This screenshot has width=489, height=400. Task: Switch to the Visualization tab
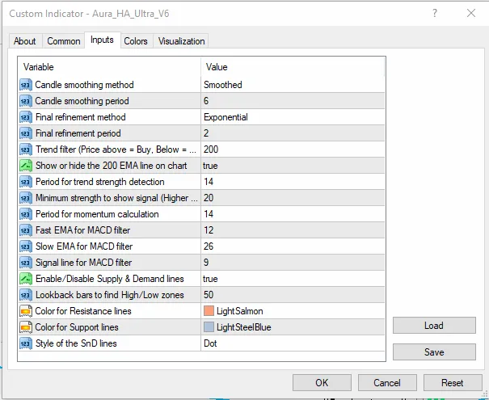[x=181, y=41]
